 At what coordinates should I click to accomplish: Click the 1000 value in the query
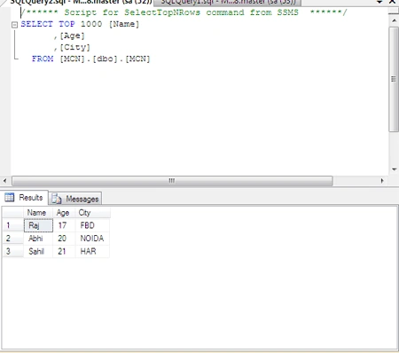click(x=91, y=24)
